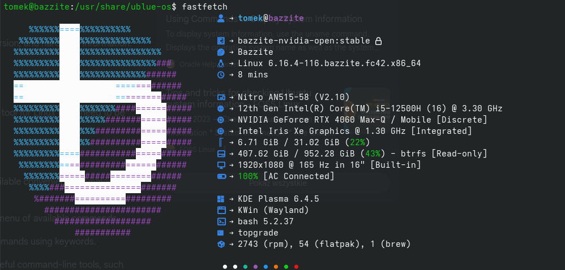This screenshot has width=565, height=270.
Task: Click the distro logo icon beside Bazzite
Action: pyautogui.click(x=221, y=52)
